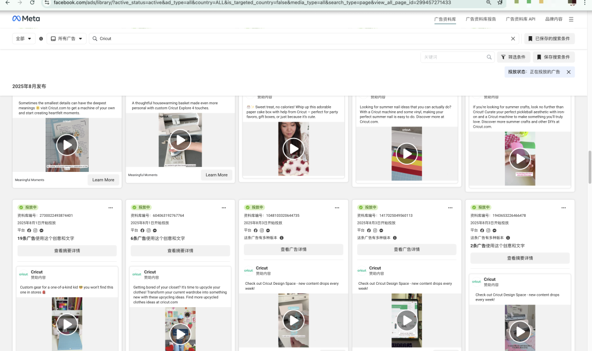View 查看摘要详情 for ad 1943653226466478

[520, 258]
